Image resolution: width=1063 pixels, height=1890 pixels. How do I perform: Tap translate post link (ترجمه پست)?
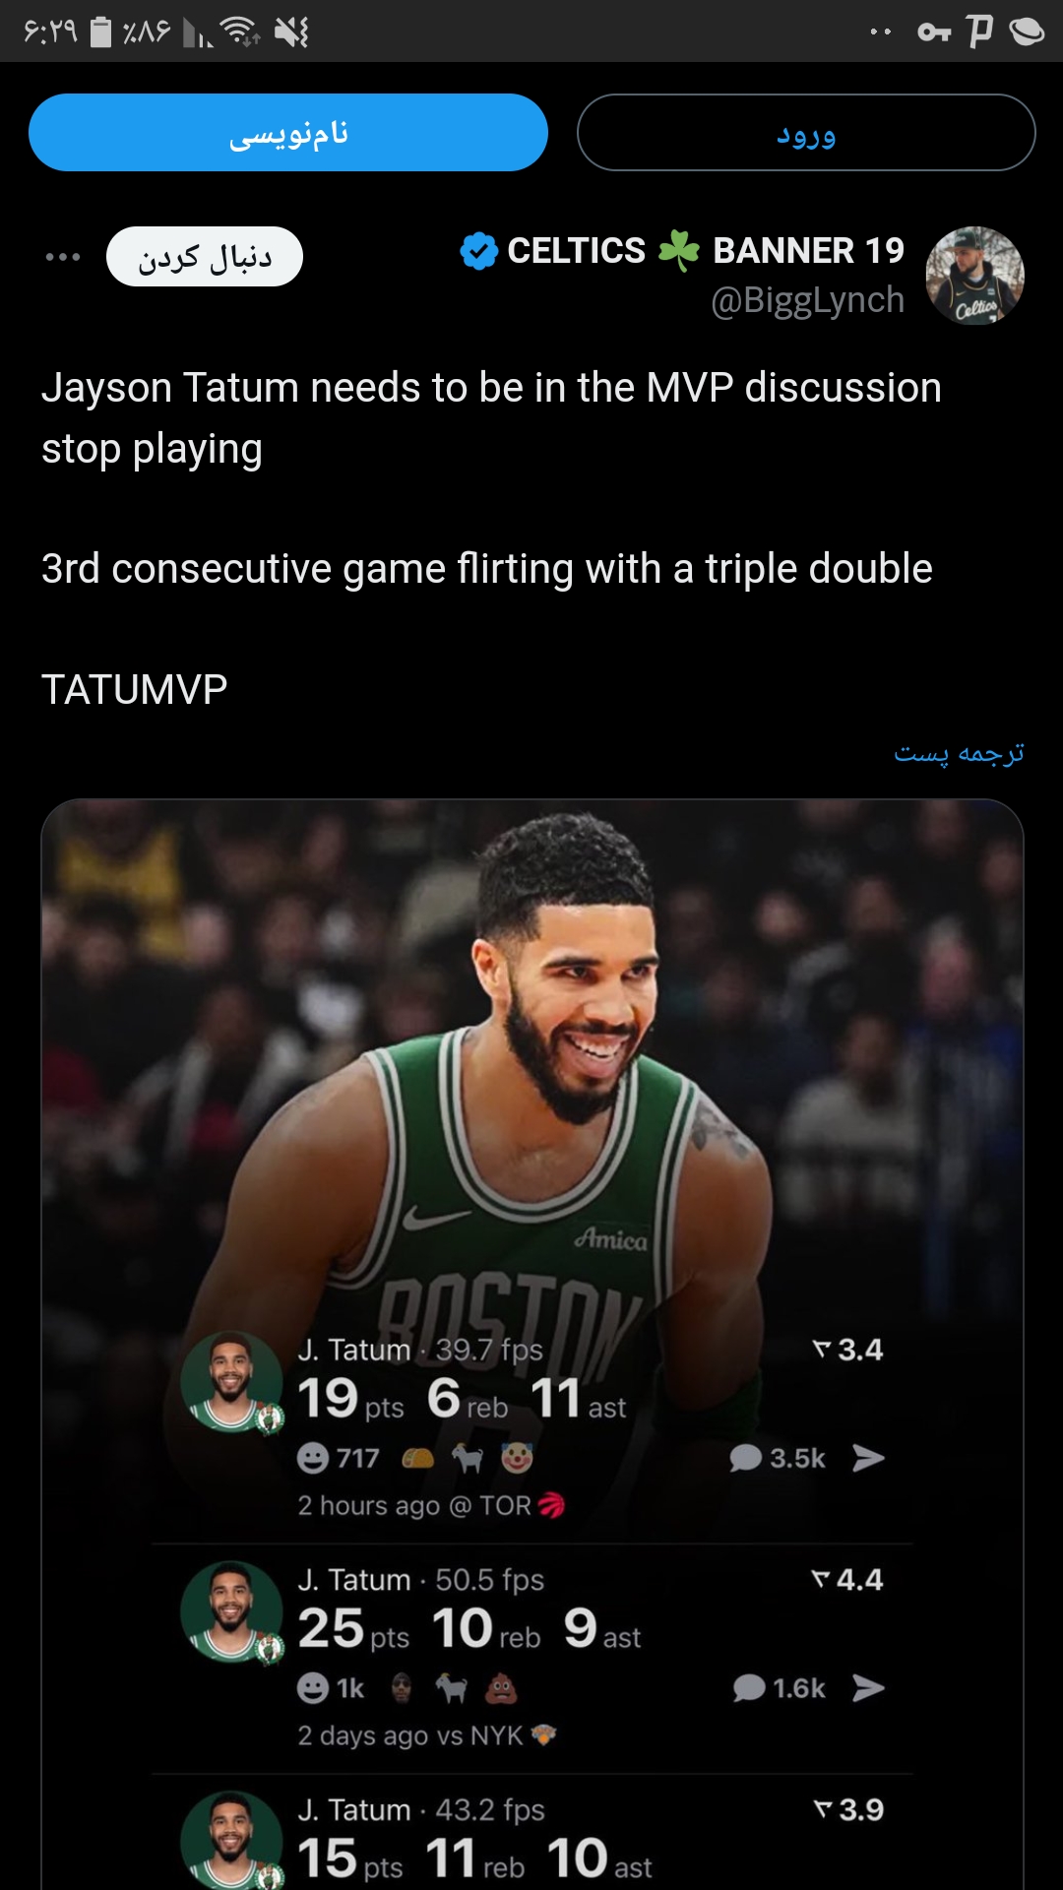[x=959, y=753]
